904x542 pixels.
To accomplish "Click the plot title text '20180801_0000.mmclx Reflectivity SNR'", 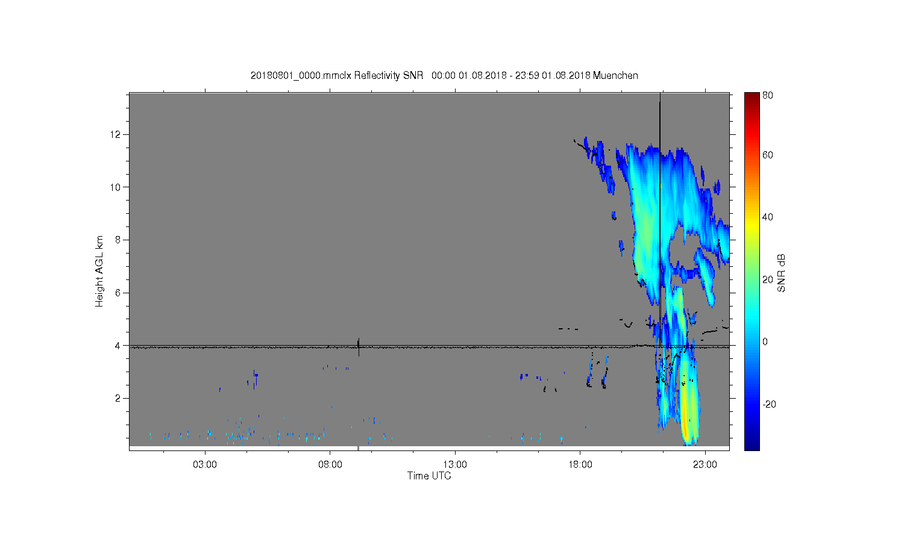I will [x=337, y=76].
